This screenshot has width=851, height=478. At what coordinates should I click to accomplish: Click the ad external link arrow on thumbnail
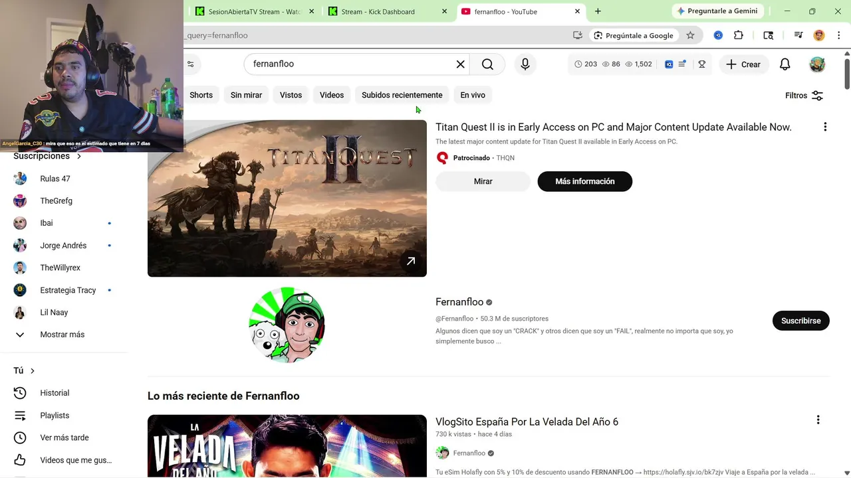[411, 261]
